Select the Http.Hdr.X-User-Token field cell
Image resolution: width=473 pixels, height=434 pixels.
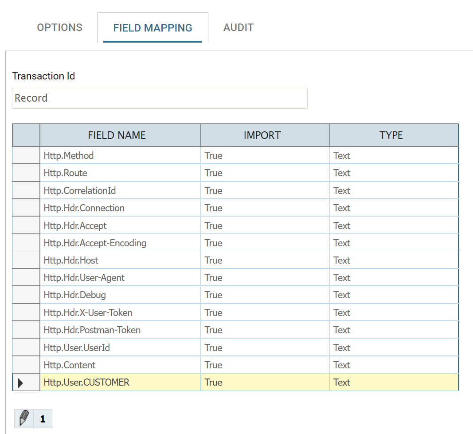120,313
